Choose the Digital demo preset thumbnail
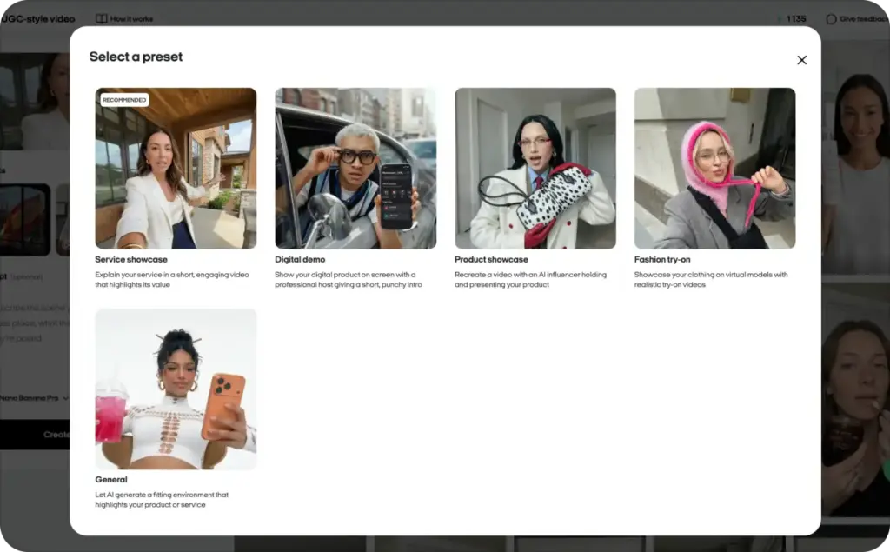Viewport: 890px width, 552px height. click(x=355, y=168)
